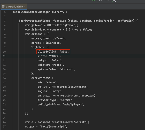Click 'UTF8ToString(token)' on line 4

(x=62, y=25)
